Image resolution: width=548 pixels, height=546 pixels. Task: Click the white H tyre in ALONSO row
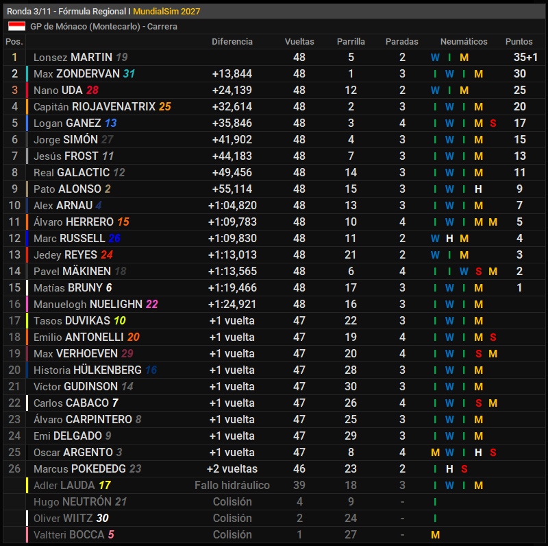point(478,189)
